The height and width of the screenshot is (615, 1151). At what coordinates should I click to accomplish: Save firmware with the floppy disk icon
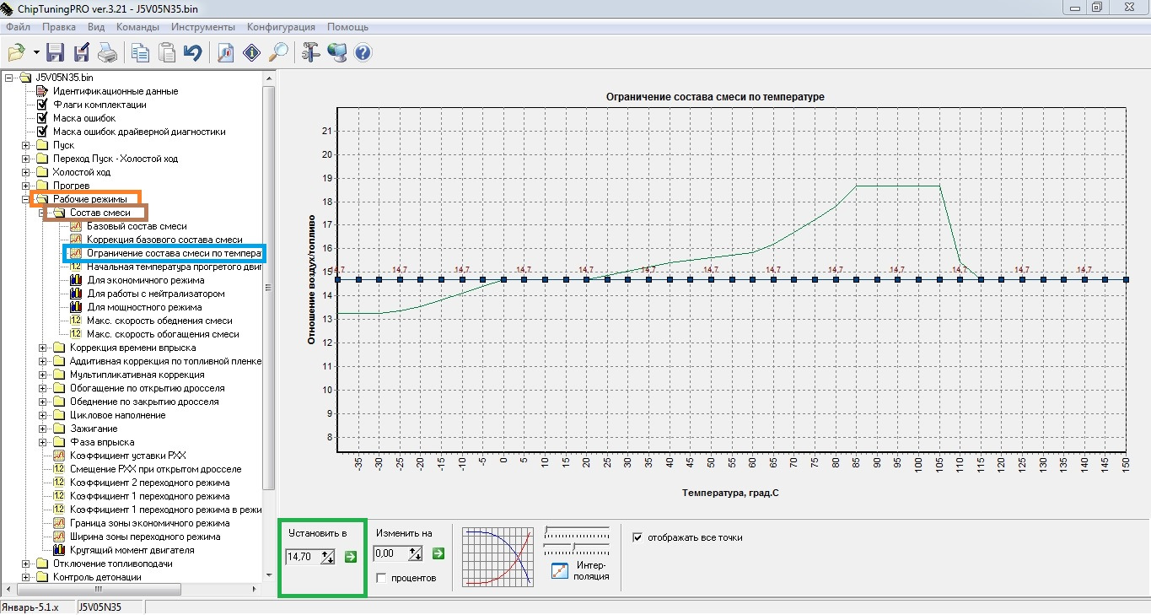(56, 53)
